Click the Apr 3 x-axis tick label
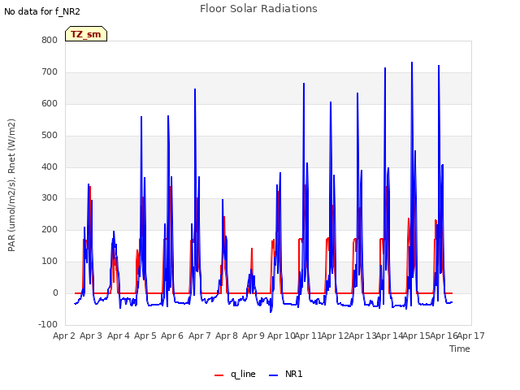 (91, 336)
